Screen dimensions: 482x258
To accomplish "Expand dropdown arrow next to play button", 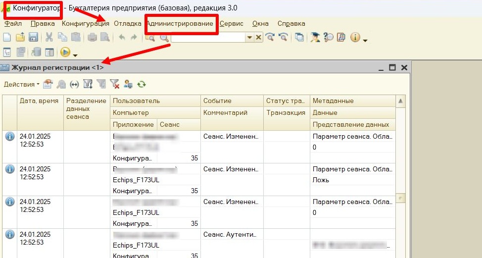I will [x=75, y=55].
